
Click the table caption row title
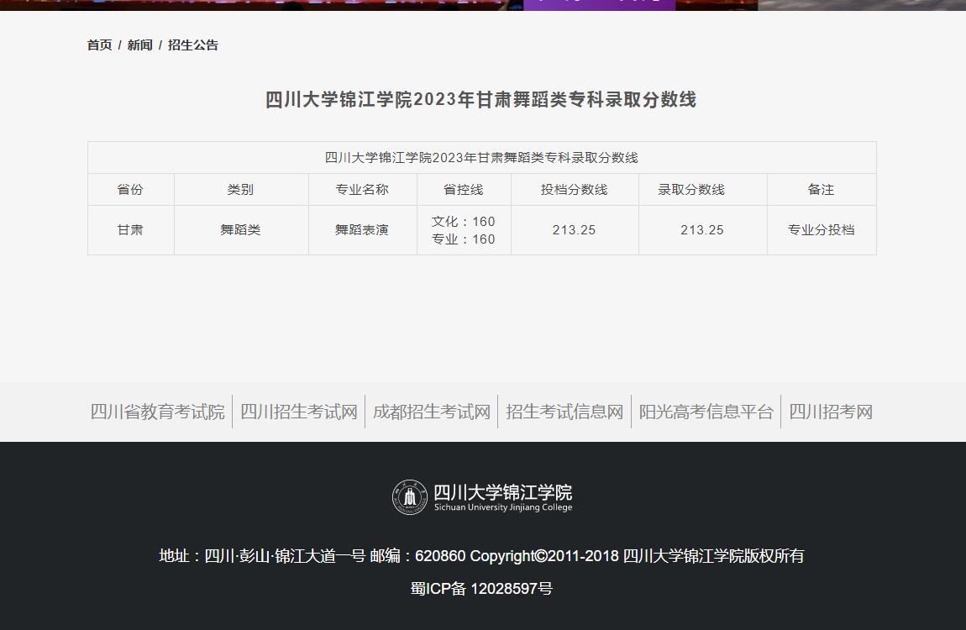[x=482, y=158]
